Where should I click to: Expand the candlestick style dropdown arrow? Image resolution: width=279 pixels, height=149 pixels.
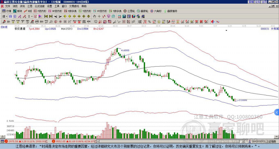click(32, 16)
